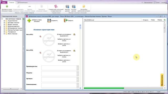Click the browser pane vertical scrollbar thumb

165,28
